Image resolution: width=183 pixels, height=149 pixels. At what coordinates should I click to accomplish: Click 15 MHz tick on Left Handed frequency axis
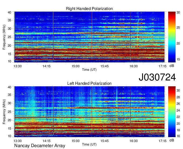point(9,128)
